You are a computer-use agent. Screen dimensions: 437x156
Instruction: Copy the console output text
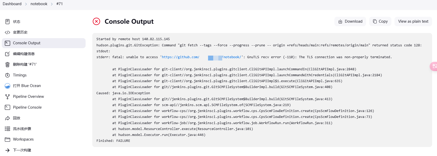pyautogui.click(x=380, y=21)
